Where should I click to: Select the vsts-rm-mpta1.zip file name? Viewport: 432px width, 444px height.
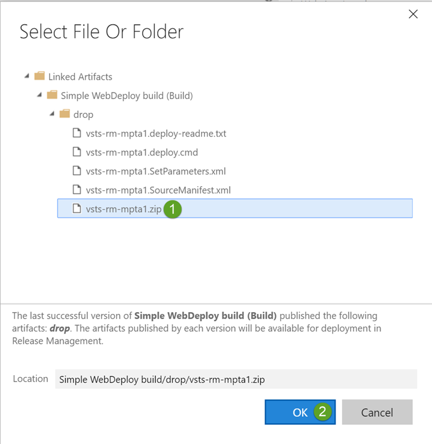tap(124, 209)
